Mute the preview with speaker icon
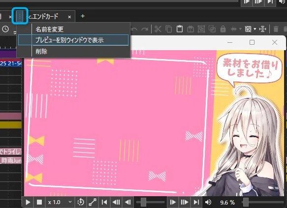 point(208,202)
